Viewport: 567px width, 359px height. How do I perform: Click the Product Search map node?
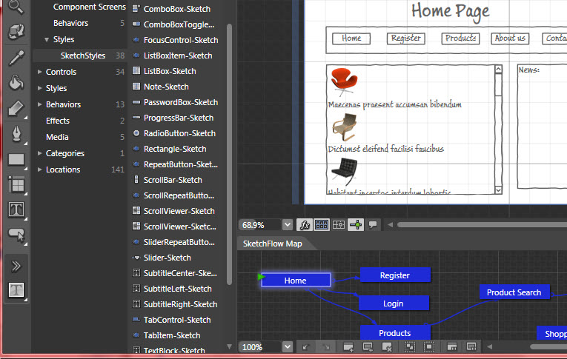(x=514, y=292)
